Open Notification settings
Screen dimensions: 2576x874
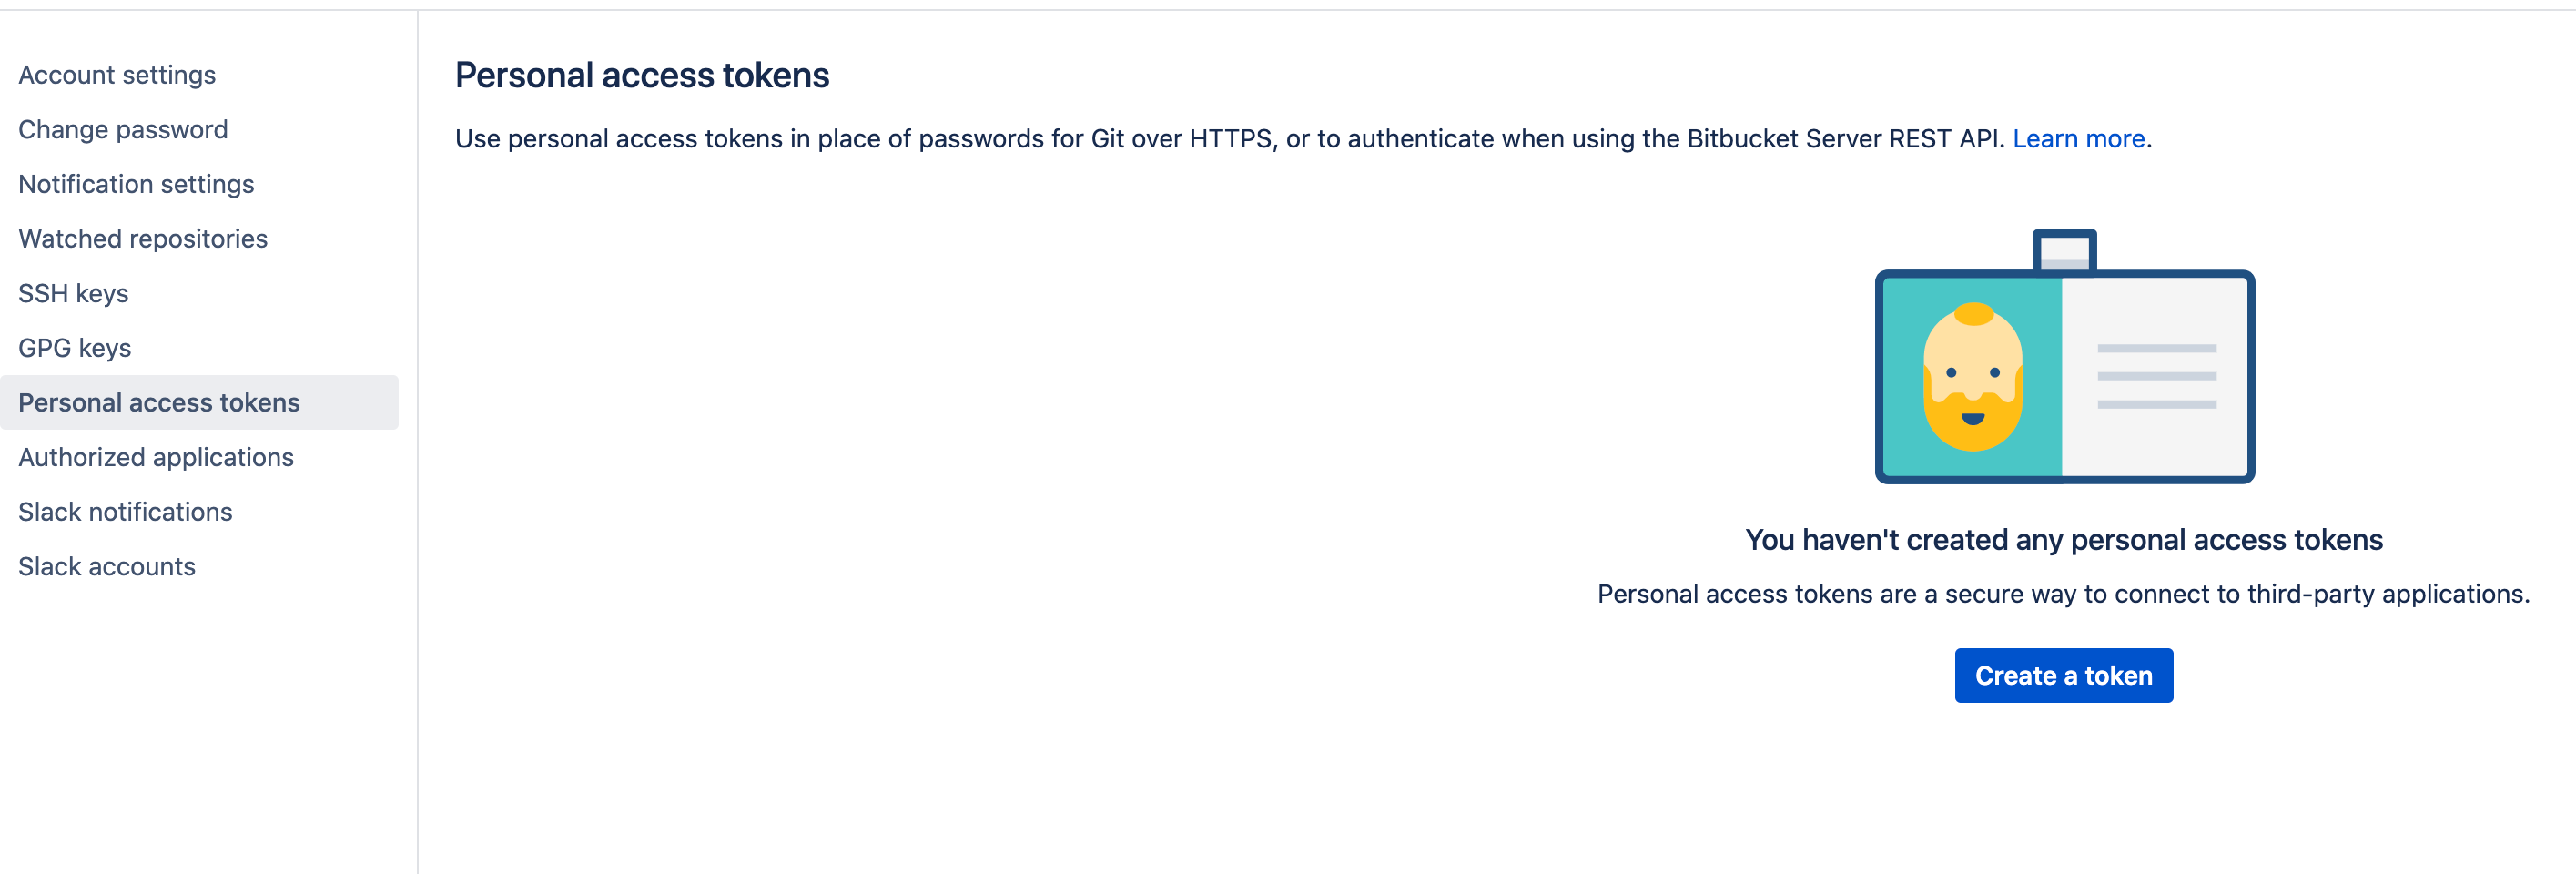[136, 184]
